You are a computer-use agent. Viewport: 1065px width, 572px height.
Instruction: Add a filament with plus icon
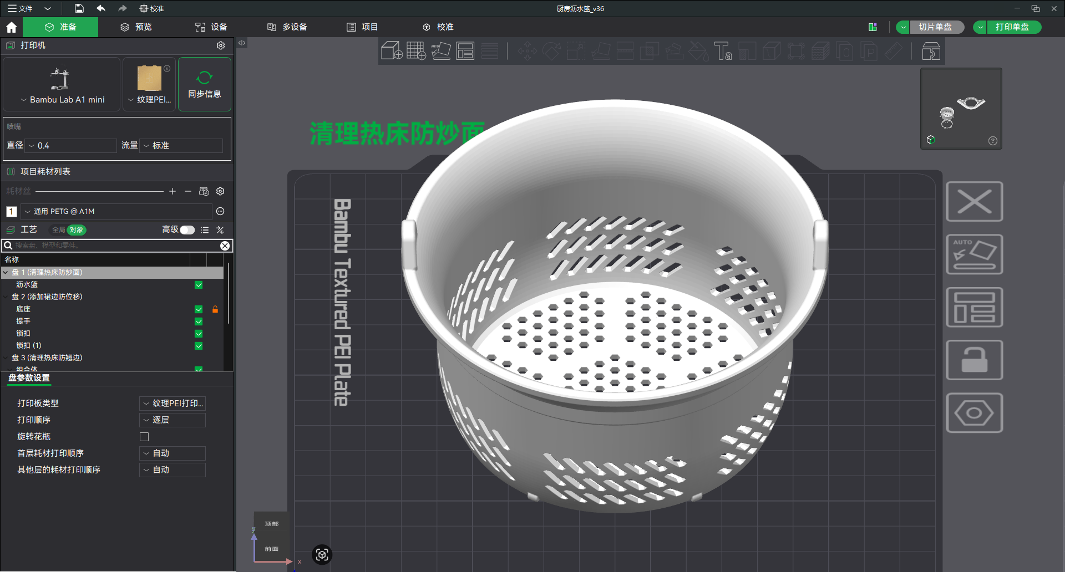(x=173, y=191)
